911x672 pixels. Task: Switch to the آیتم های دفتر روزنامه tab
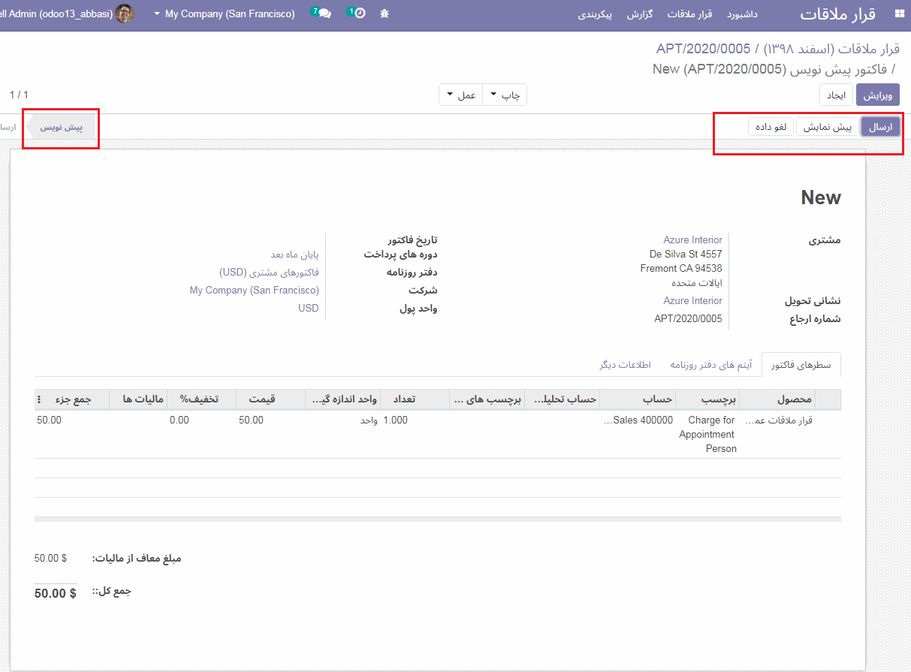(x=711, y=364)
